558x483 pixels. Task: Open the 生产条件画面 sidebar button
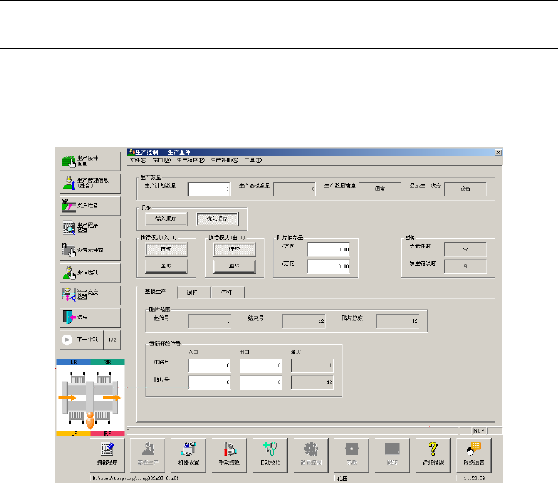pyautogui.click(x=90, y=161)
